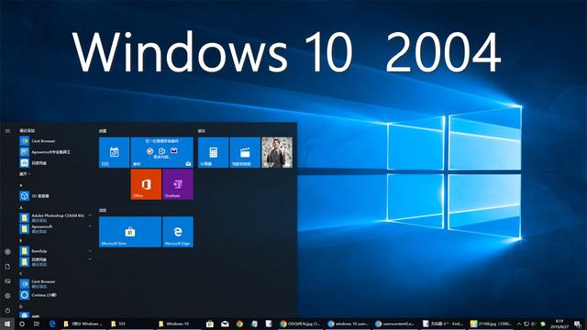Open the Office tile
Image resolution: width=587 pixels, height=330 pixels.
(x=146, y=184)
